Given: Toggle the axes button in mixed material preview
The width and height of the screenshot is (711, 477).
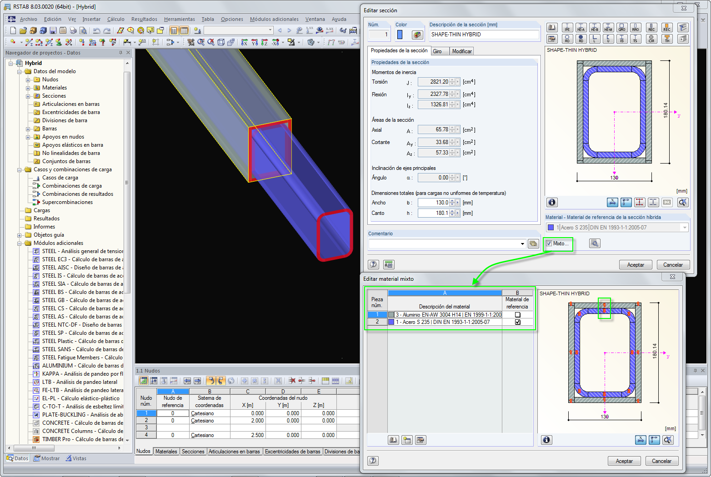Looking at the screenshot, I should [654, 440].
